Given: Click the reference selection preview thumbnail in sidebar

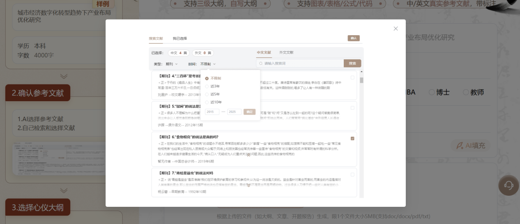Looking at the screenshot, I should (x=59, y=159).
